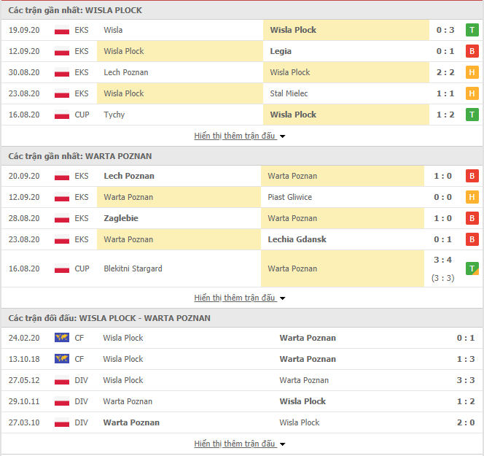Click the green T badge on Blekitni Stargard row
This screenshot has height=456, width=484.
pyautogui.click(x=472, y=268)
